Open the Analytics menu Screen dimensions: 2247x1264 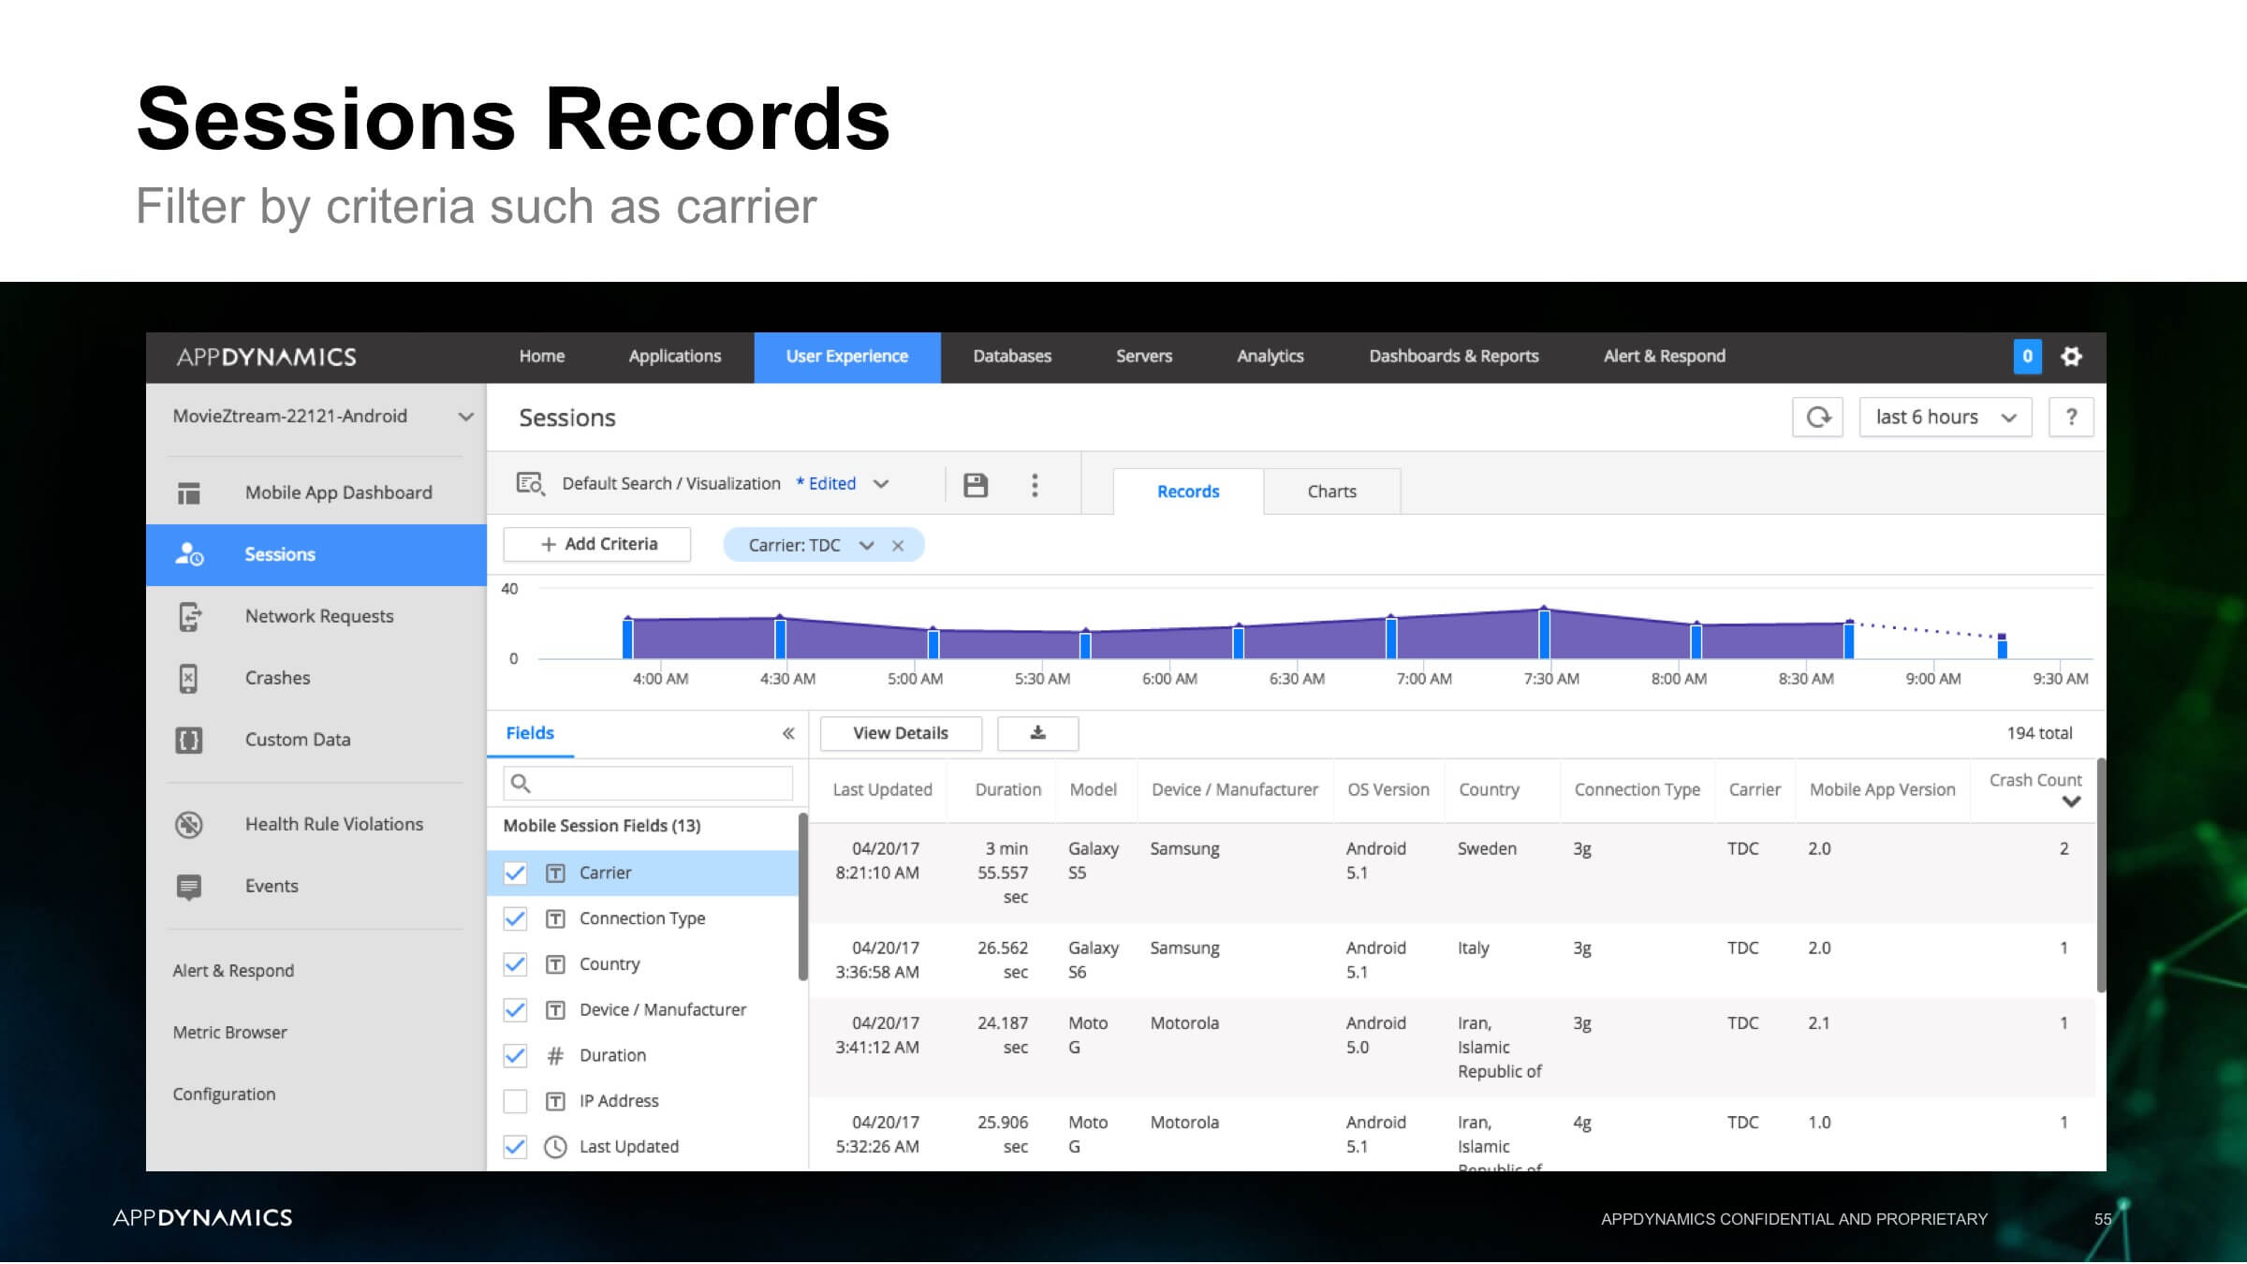tap(1270, 357)
